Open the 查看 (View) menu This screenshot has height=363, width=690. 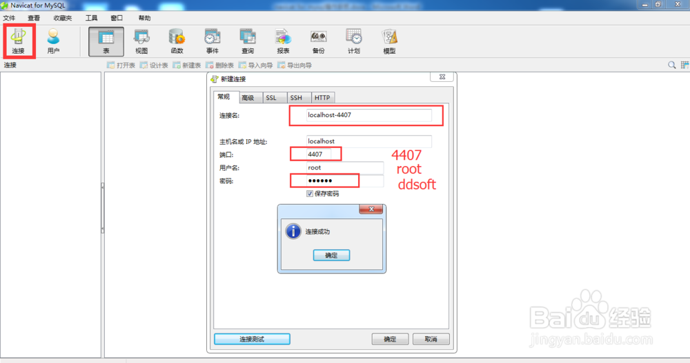[x=34, y=18]
